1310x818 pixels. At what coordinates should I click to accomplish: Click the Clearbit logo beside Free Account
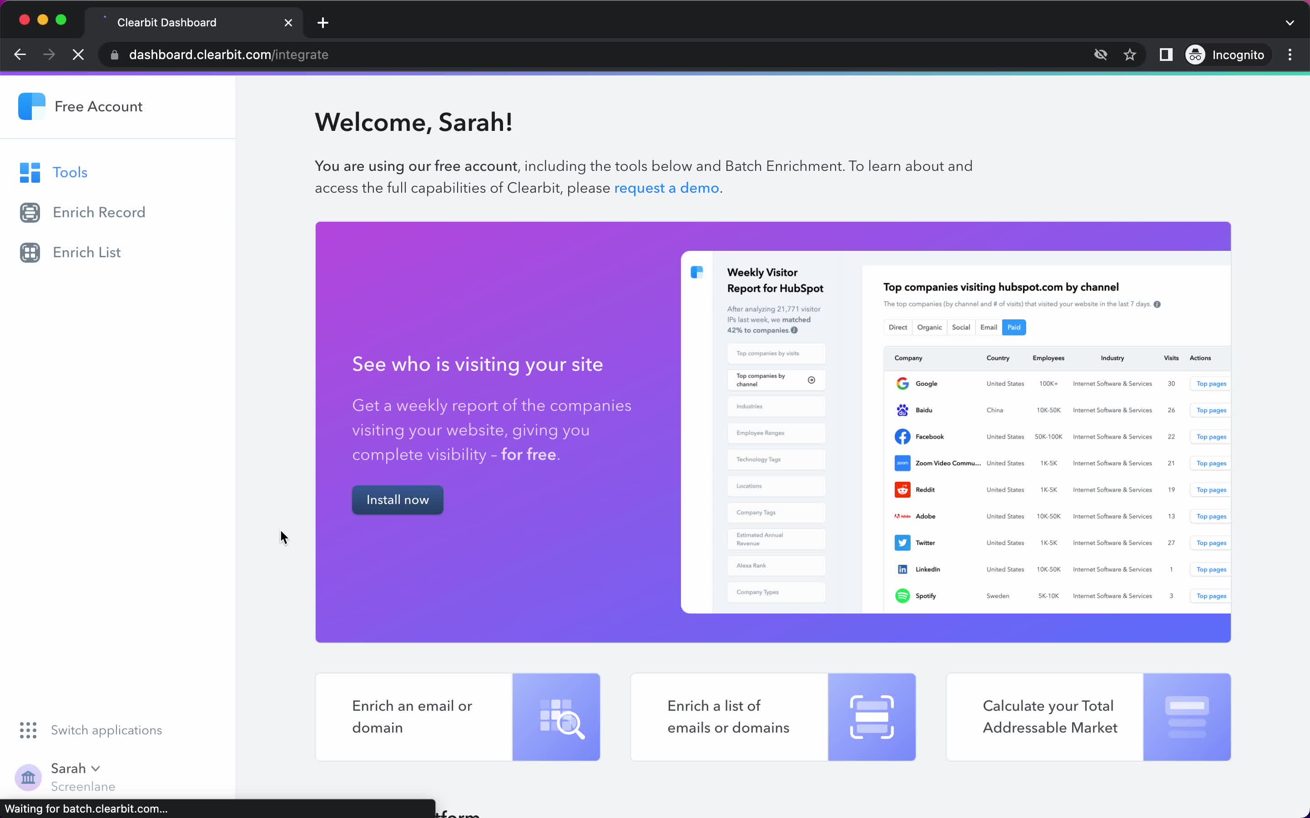31,106
